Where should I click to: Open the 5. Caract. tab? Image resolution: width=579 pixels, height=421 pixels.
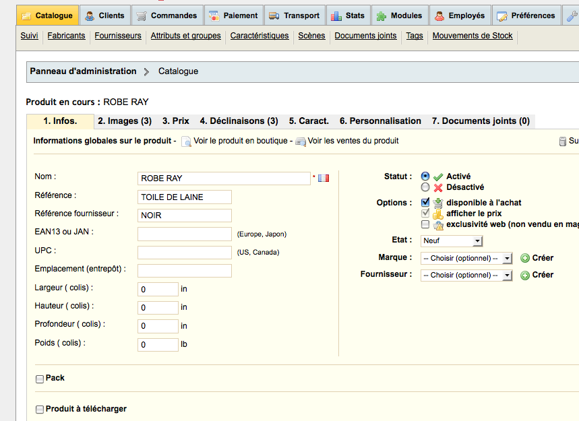[x=309, y=121]
